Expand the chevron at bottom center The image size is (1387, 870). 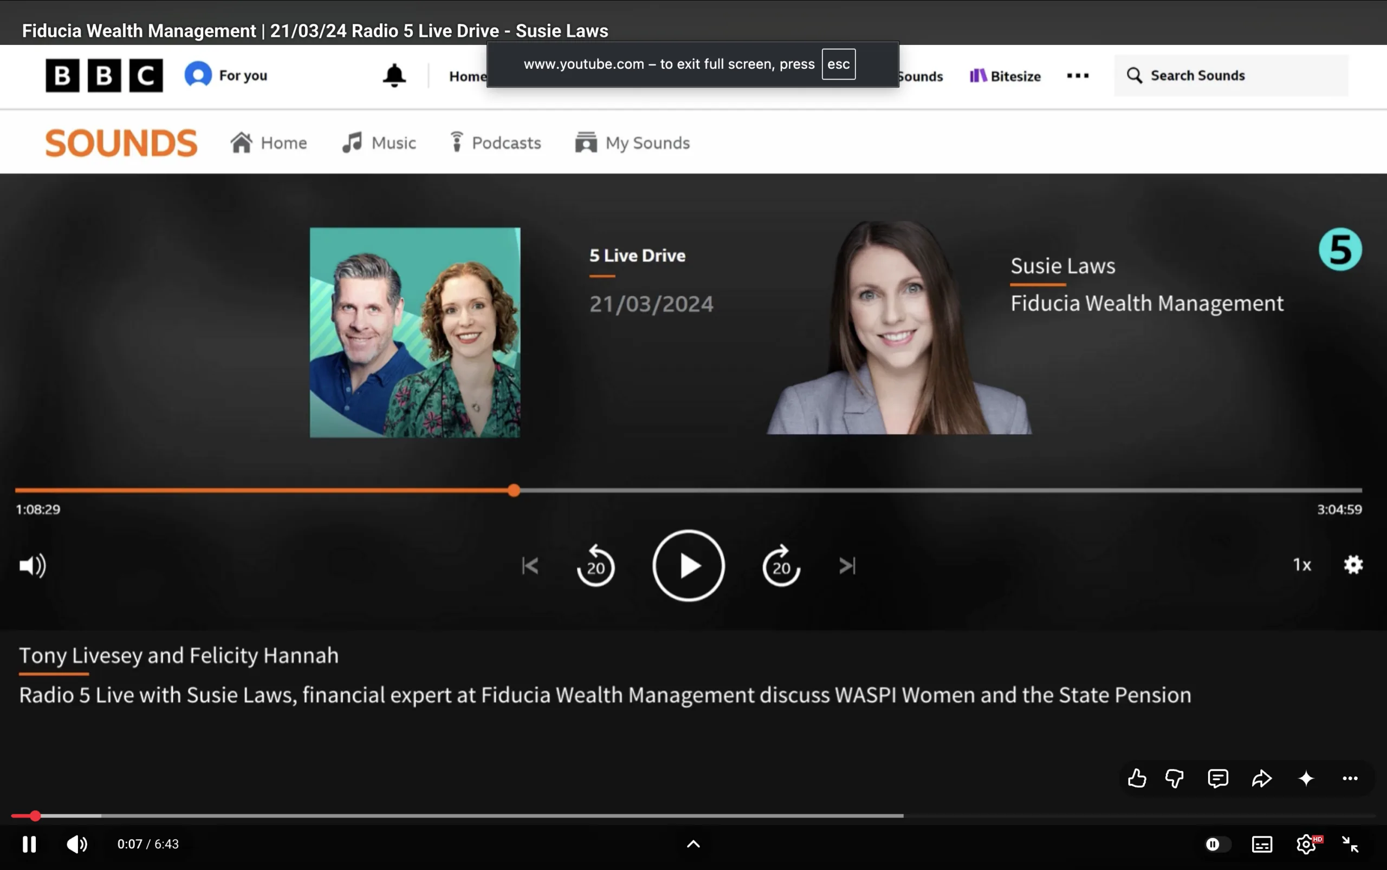coord(693,844)
